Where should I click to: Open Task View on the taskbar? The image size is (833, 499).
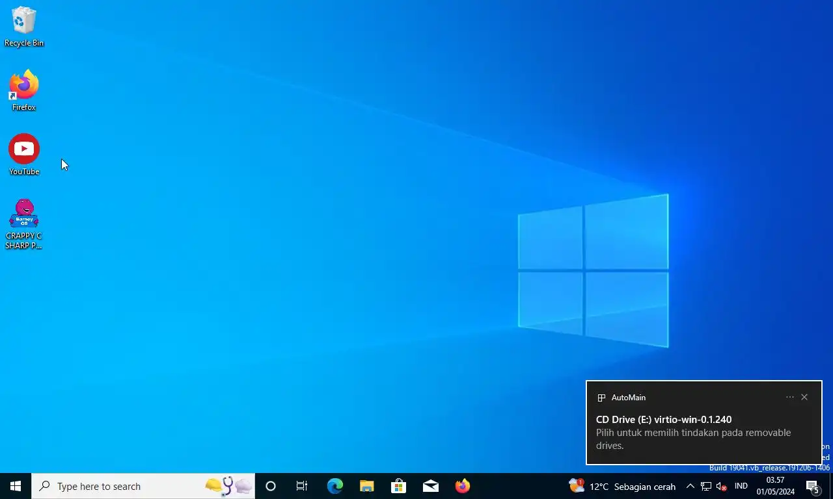pos(302,486)
